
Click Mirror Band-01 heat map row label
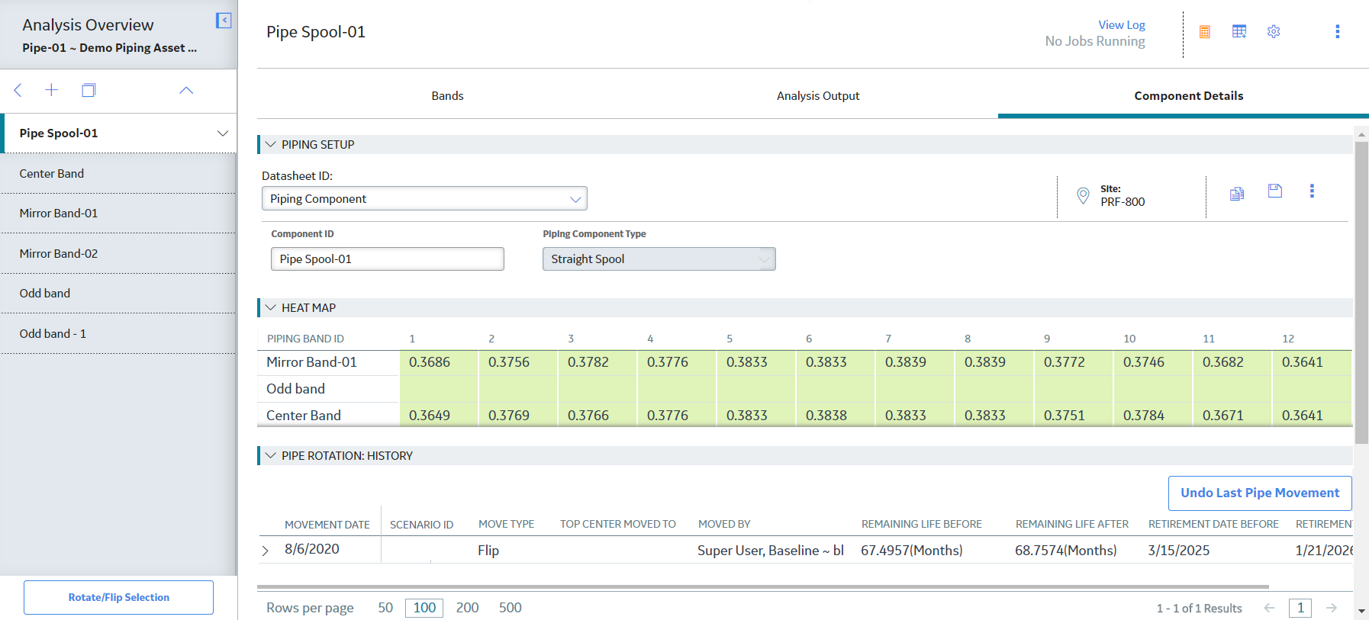click(x=311, y=362)
